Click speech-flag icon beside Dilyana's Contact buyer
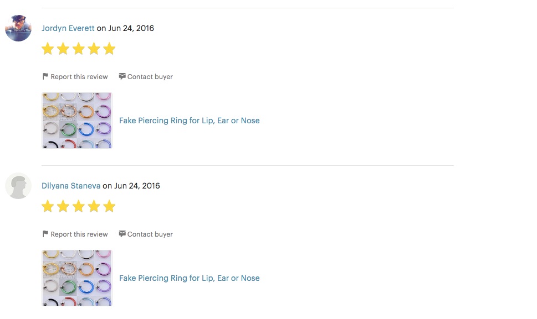Image resolution: width=537 pixels, height=319 pixels. [122, 234]
